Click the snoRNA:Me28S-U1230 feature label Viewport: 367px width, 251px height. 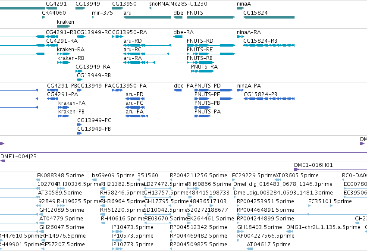178,4
